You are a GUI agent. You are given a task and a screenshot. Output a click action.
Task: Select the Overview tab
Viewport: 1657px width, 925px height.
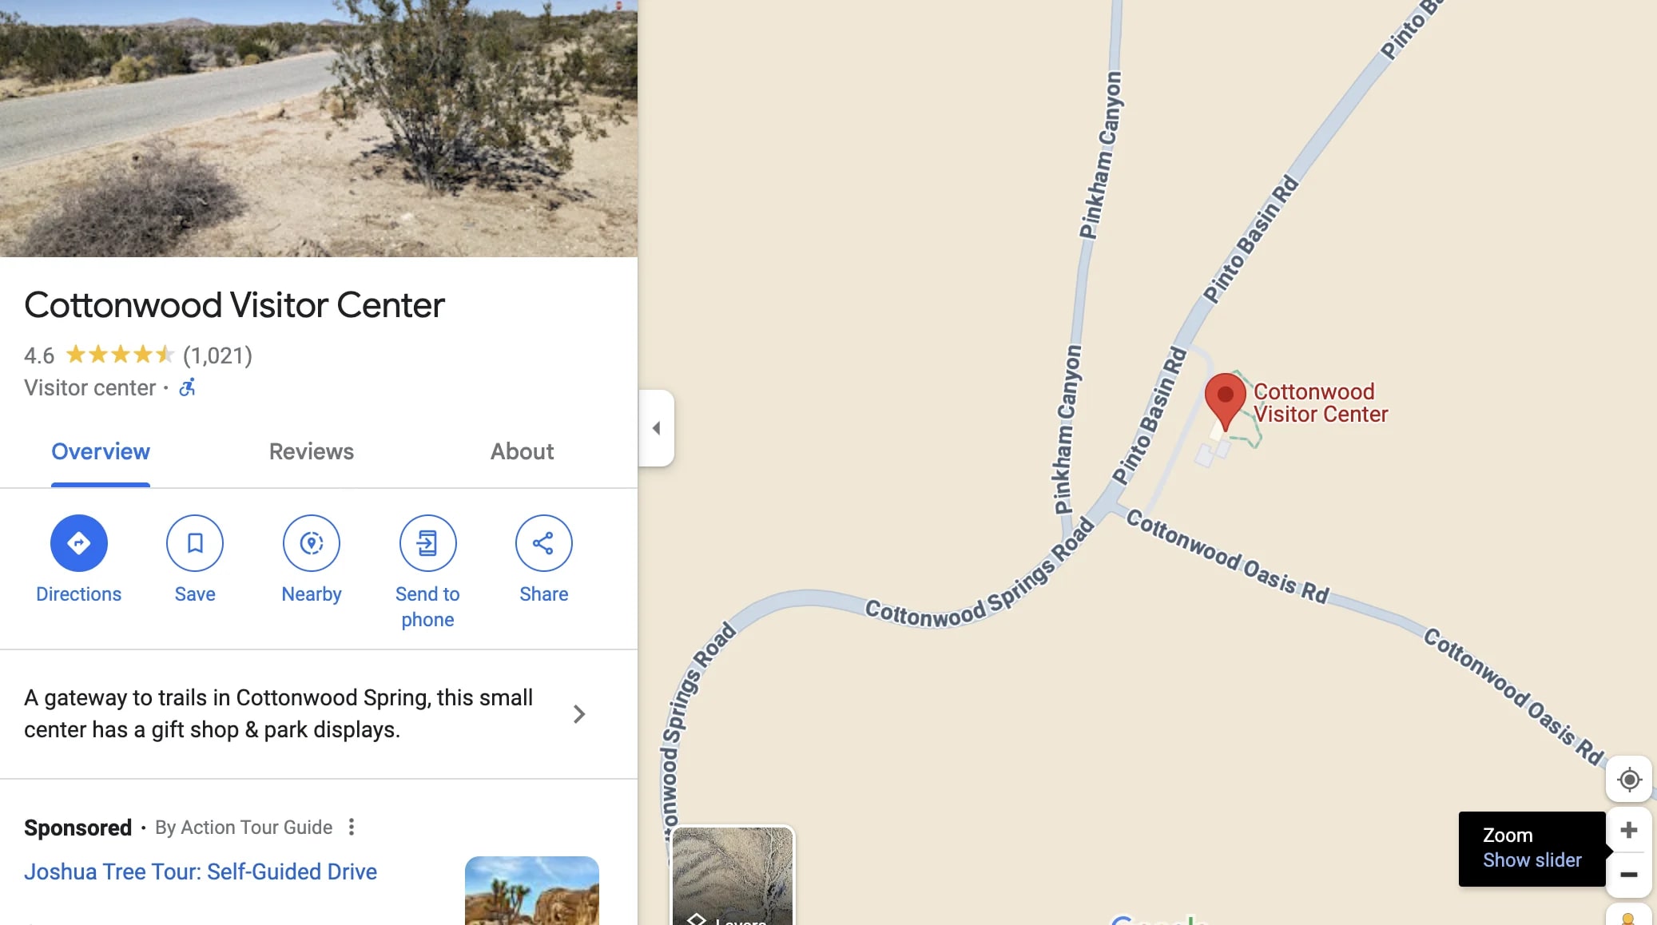pyautogui.click(x=101, y=451)
